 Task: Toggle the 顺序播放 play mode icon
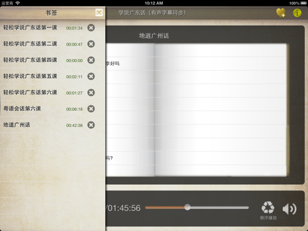268,207
